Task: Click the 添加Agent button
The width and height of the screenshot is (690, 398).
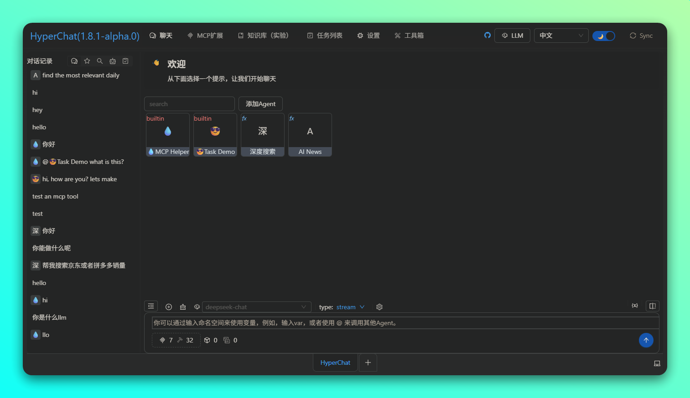Action: 260,104
